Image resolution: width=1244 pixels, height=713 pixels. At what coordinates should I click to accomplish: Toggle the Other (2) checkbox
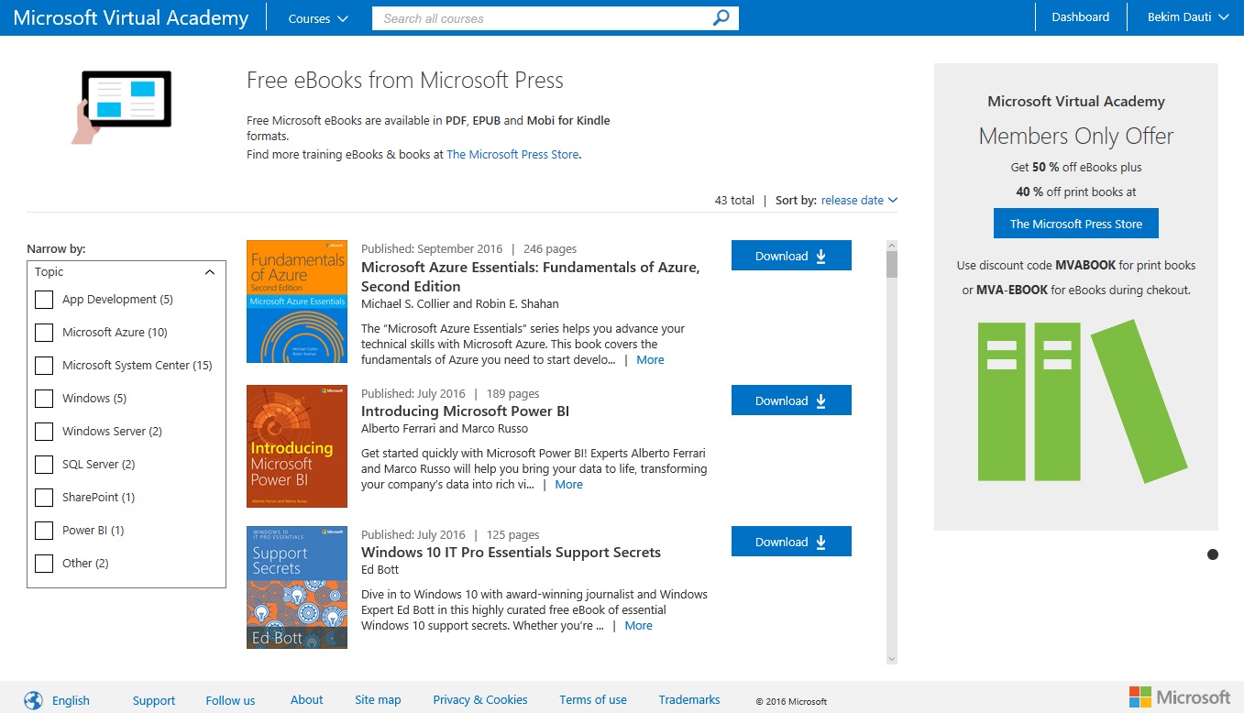coord(43,564)
